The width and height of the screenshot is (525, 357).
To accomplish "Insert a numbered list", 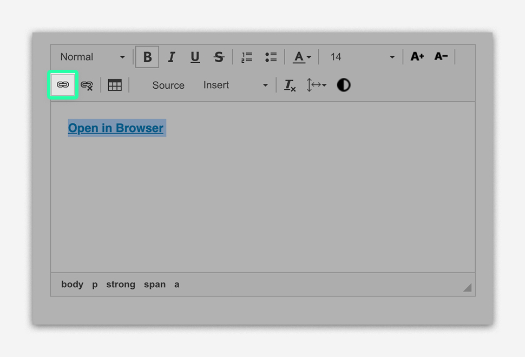I will tap(247, 57).
